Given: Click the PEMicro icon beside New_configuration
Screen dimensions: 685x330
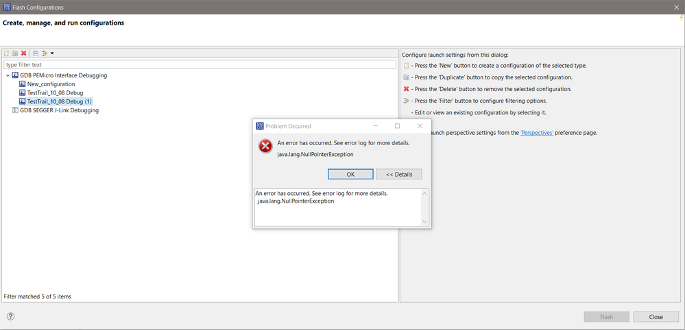Looking at the screenshot, I should tap(23, 84).
